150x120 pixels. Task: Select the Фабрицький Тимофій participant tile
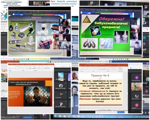click(61, 86)
